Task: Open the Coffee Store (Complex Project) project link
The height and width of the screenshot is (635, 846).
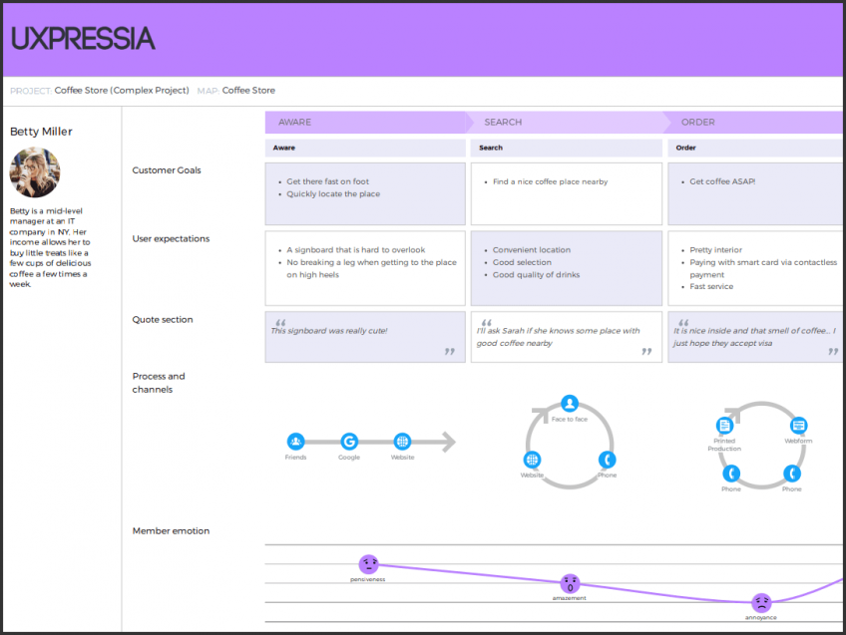Action: tap(120, 90)
